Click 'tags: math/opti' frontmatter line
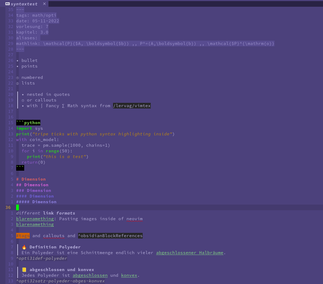Viewport: 323px width, 284px height. 36,15
